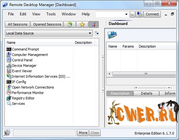This screenshot has height=140, width=179.
Task: Select the Performance Monitor entry
Action: (x=28, y=93)
